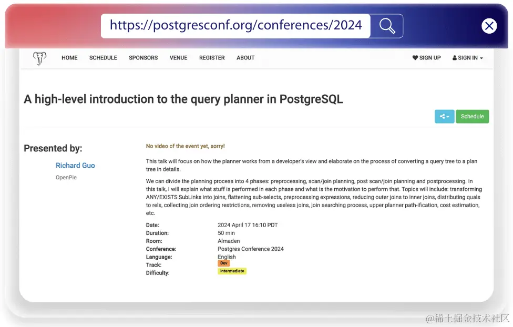Go to SCHEDULE in the navbar
513x327 pixels.
103,58
